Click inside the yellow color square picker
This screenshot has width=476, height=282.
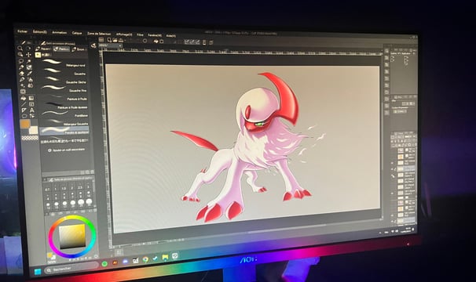point(72,237)
